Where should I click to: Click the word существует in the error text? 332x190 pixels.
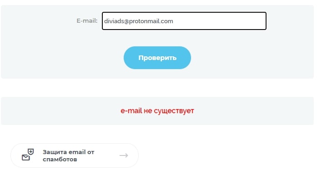(x=174, y=110)
